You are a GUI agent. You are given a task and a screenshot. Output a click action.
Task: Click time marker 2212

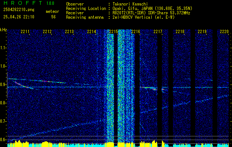tap(47, 31)
